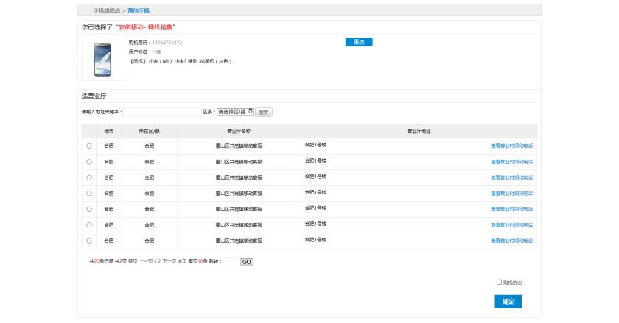Tick the 购机协议 agreement checkbox
Image resolution: width=619 pixels, height=323 pixels.
(499, 282)
